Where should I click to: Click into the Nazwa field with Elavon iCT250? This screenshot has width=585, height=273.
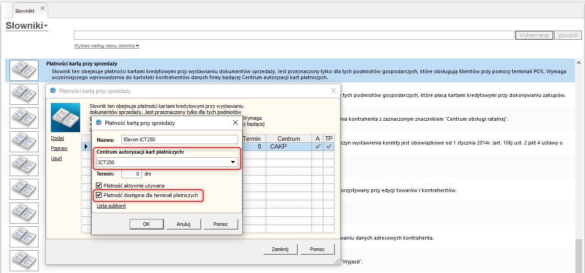point(180,139)
